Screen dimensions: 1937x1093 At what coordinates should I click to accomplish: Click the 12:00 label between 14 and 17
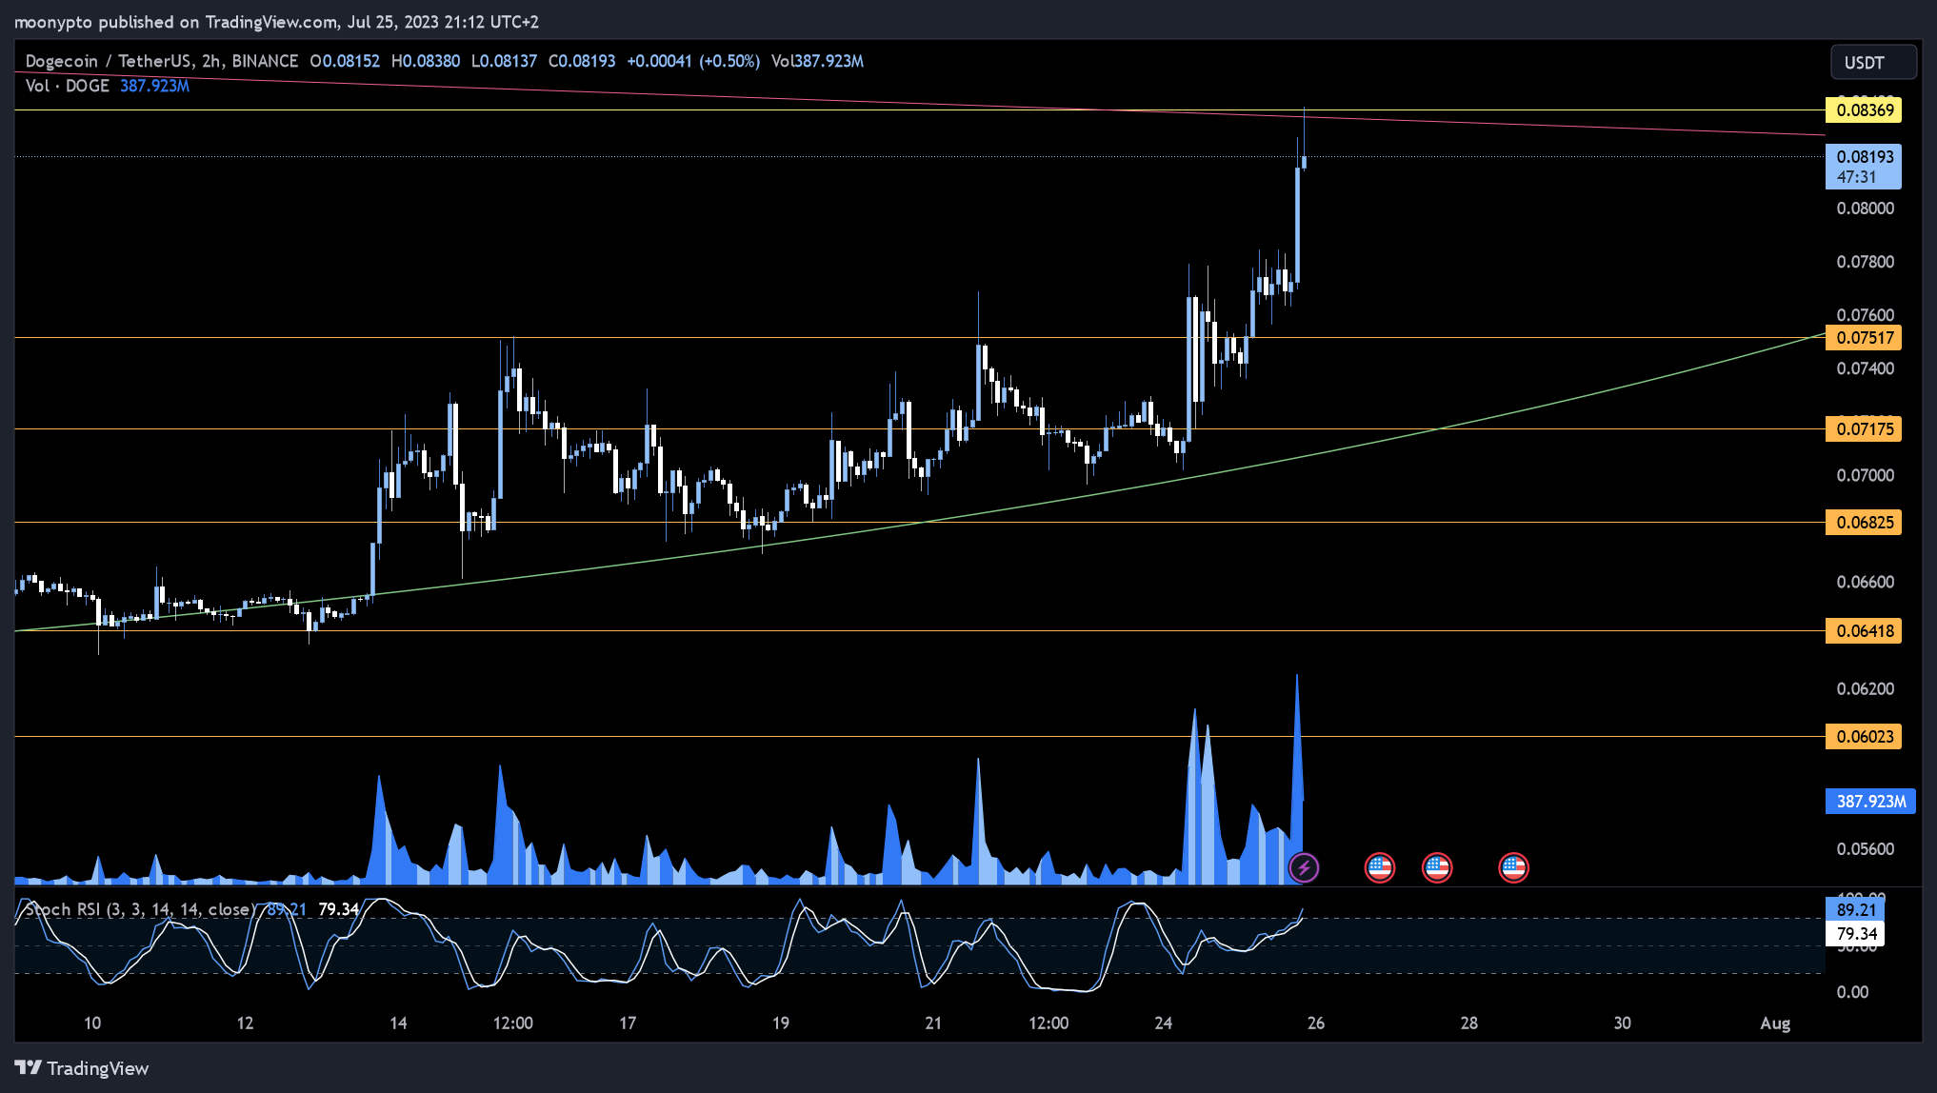coord(512,1023)
